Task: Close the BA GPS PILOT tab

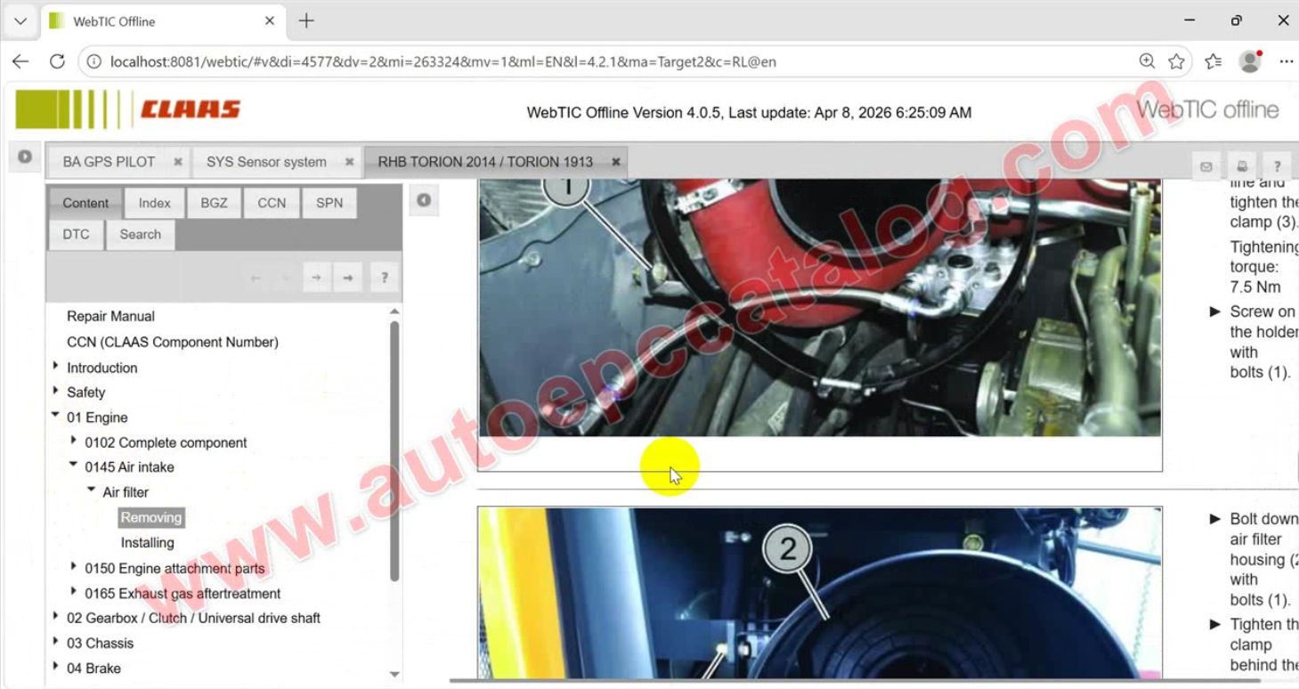Action: coord(178,162)
